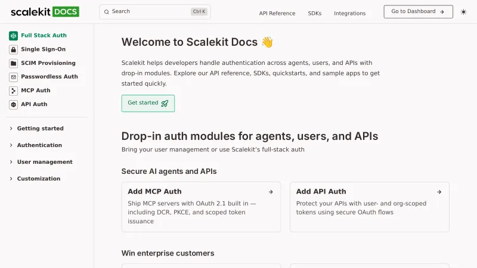Open the API Reference nav item

pyautogui.click(x=277, y=13)
